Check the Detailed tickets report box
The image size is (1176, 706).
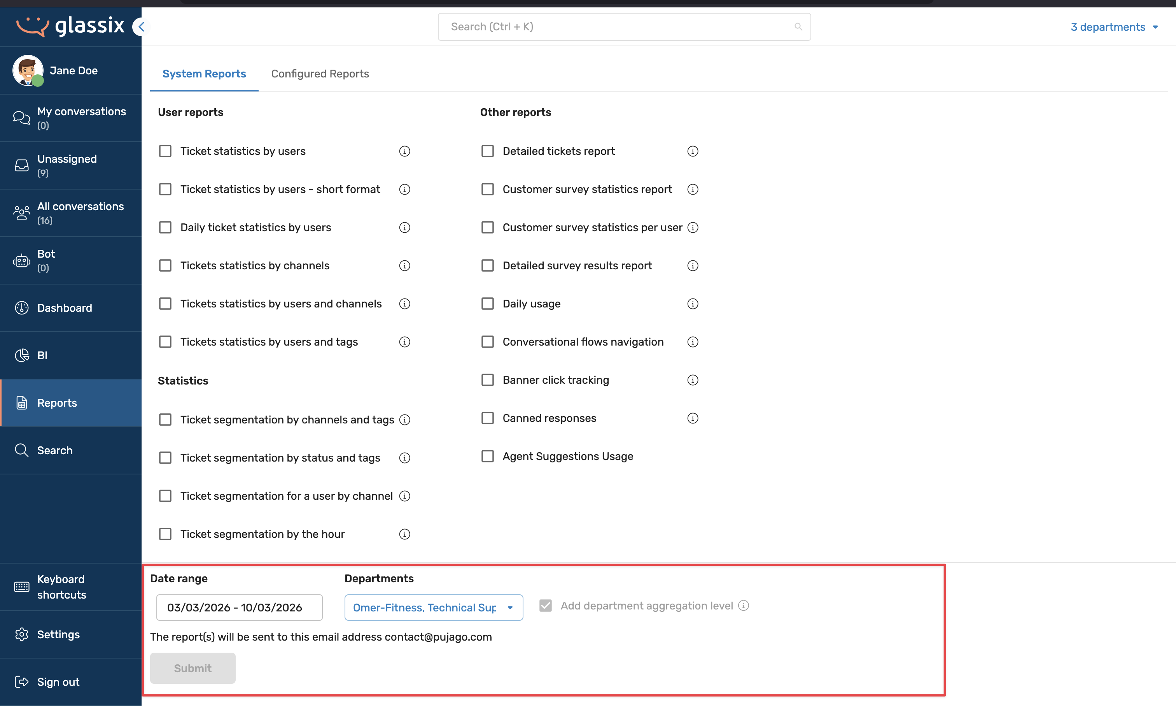click(x=487, y=151)
